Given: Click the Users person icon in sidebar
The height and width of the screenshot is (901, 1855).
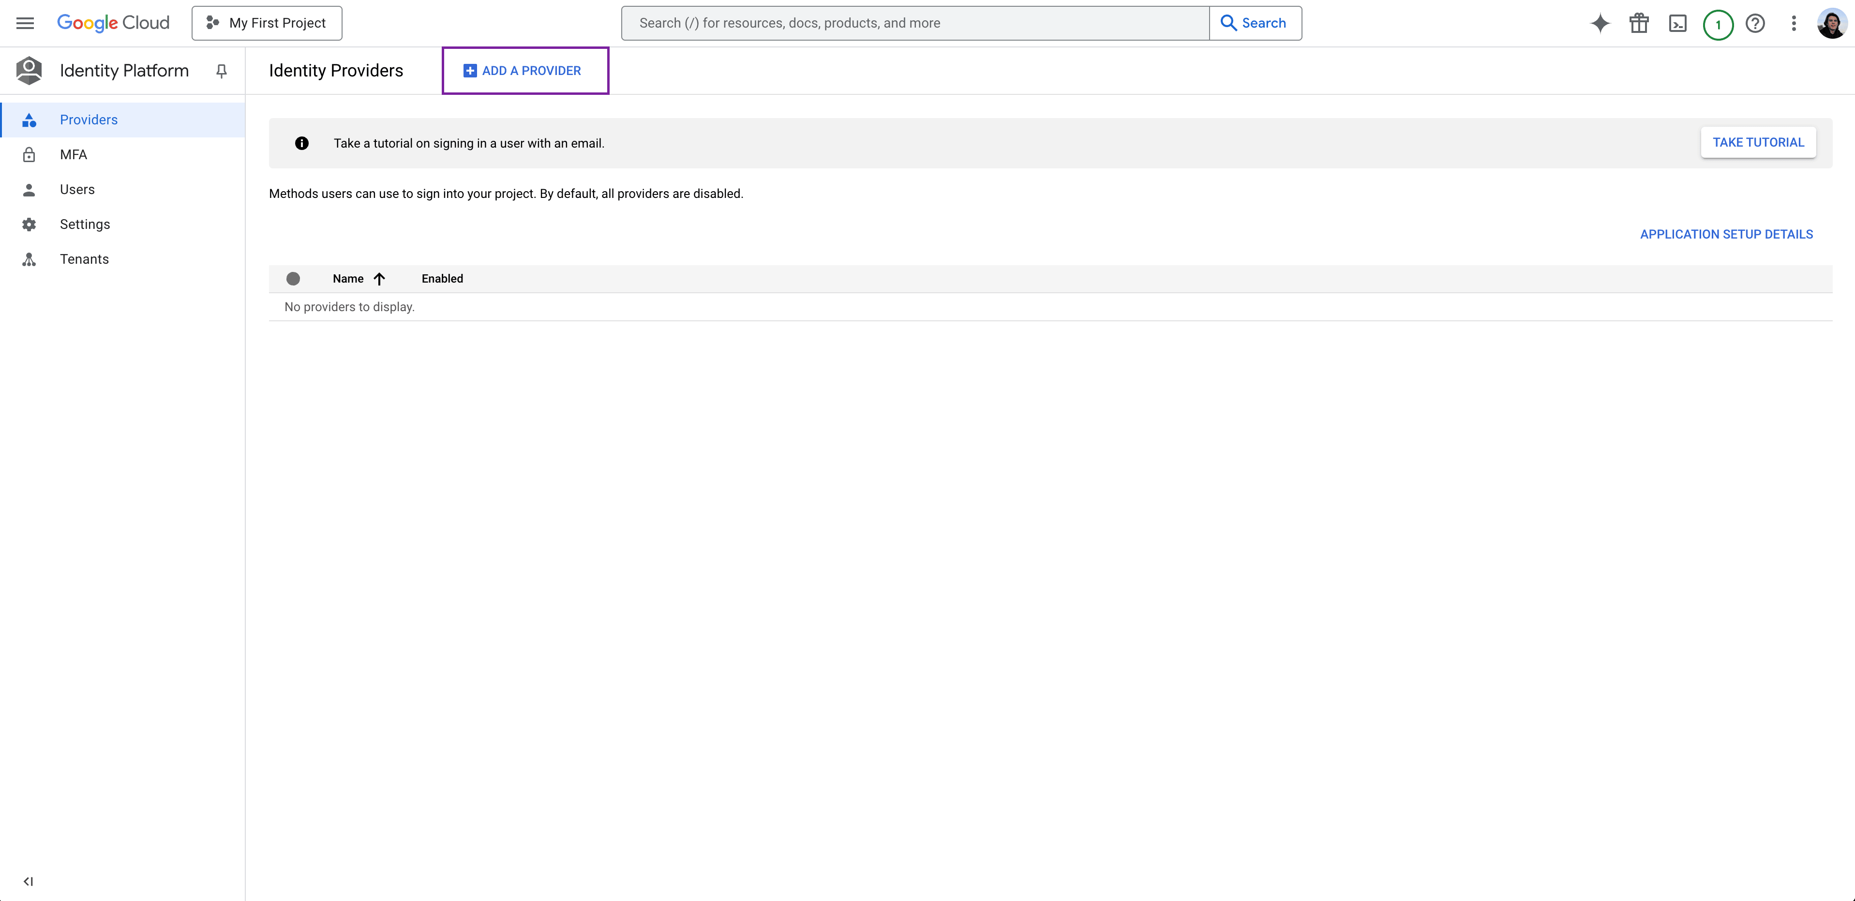Looking at the screenshot, I should pyautogui.click(x=29, y=189).
